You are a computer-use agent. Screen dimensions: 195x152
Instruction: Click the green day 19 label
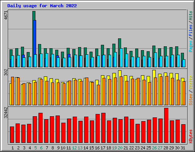click(114, 148)
